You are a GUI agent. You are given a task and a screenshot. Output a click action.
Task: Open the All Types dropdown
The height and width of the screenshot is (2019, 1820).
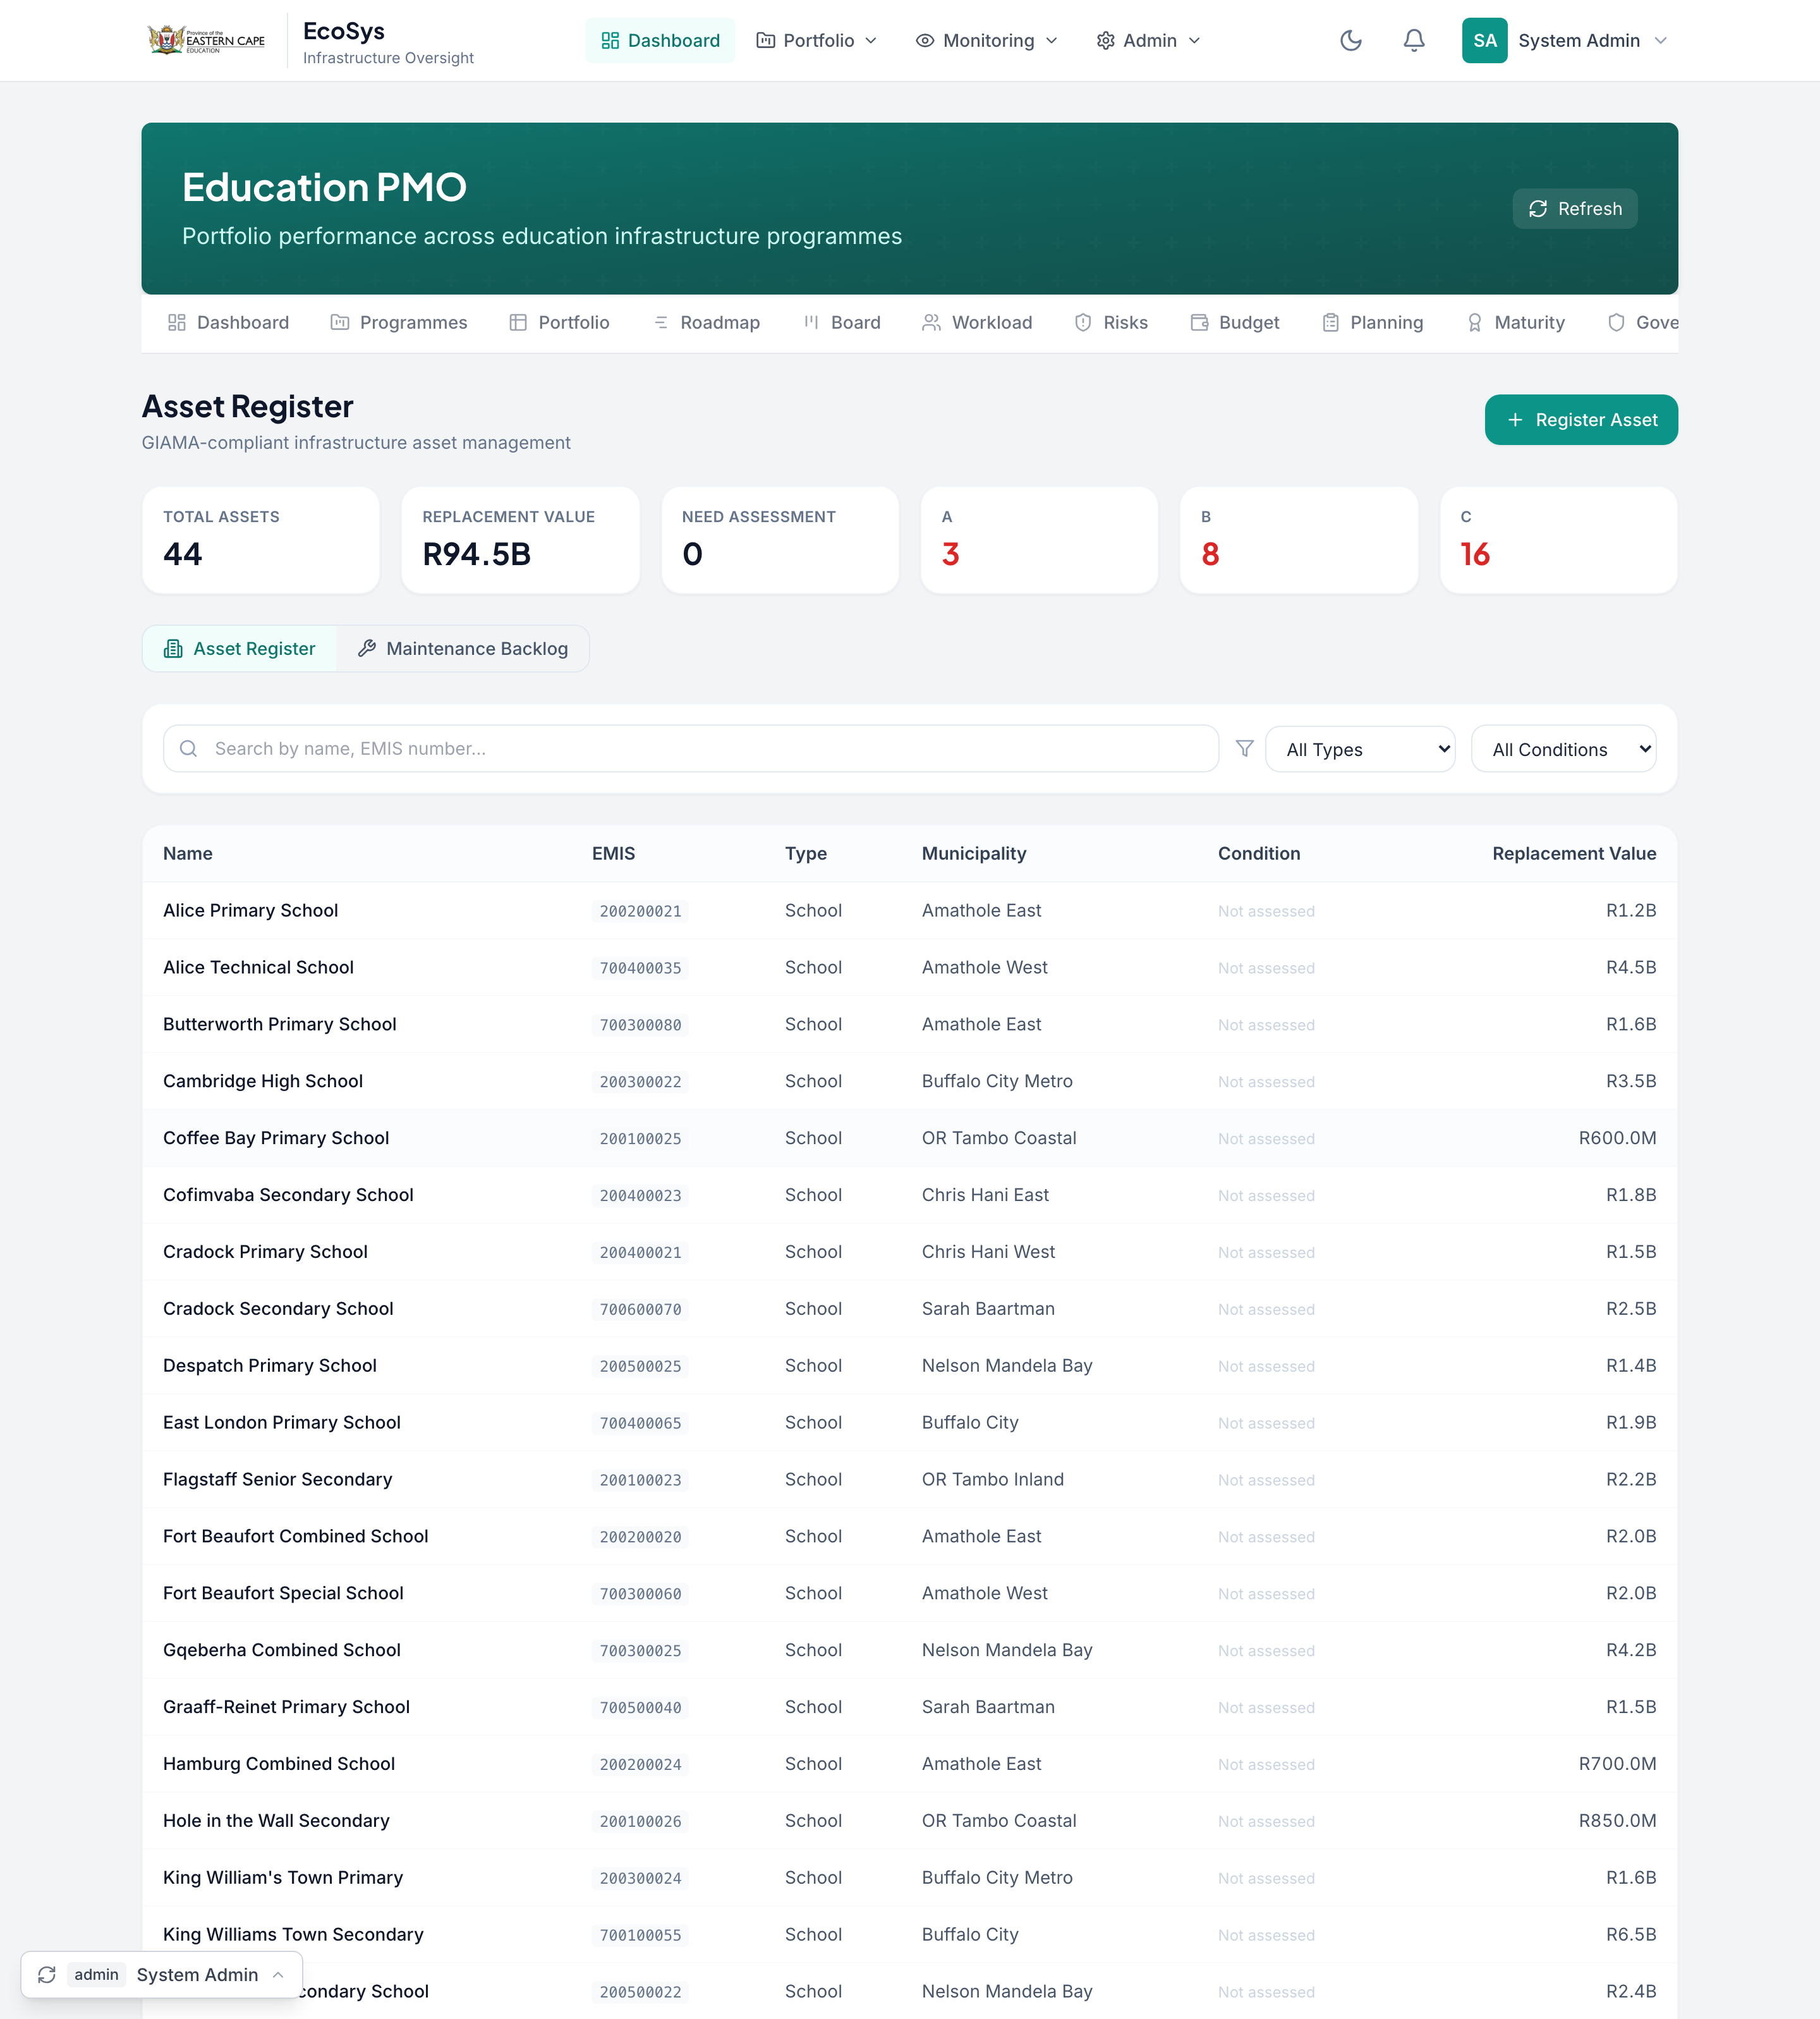(x=1360, y=748)
